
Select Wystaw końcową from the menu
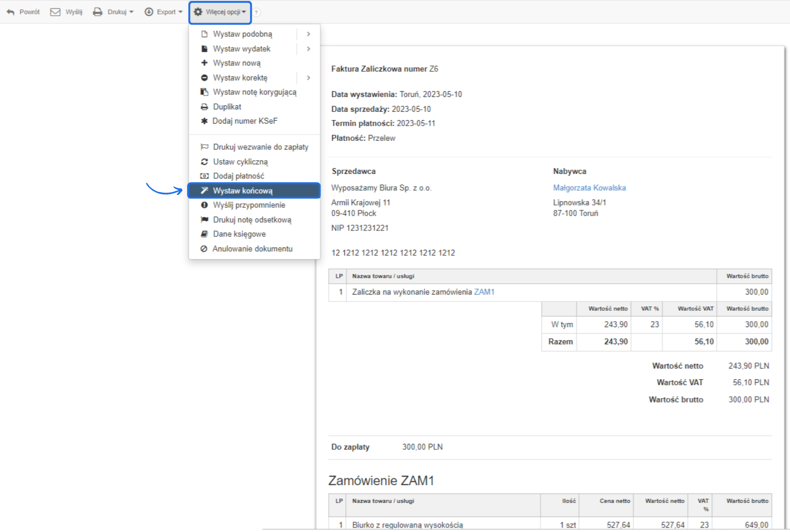(242, 191)
